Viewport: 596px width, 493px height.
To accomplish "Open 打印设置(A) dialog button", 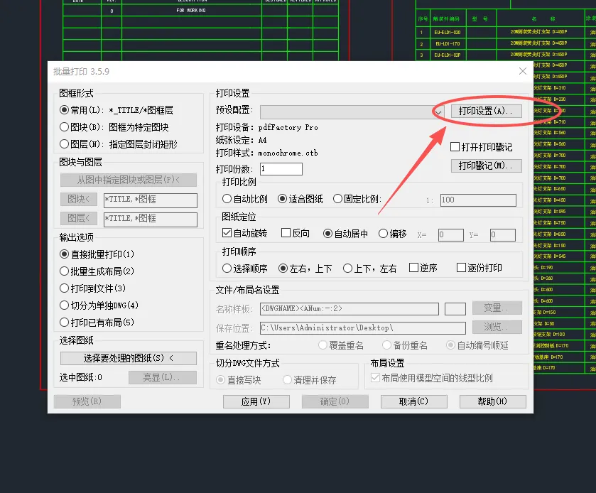I will point(486,111).
